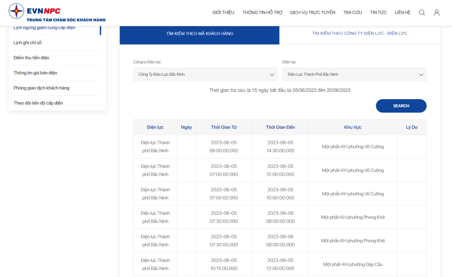
Task: Open the Điện lực Thành Phố Bắc Ninh dropdown
Action: (x=354, y=74)
